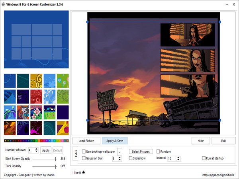This screenshot has height=179, width=239.
Task: Click the Start Screen Opacity value 255
Action: coord(63,159)
